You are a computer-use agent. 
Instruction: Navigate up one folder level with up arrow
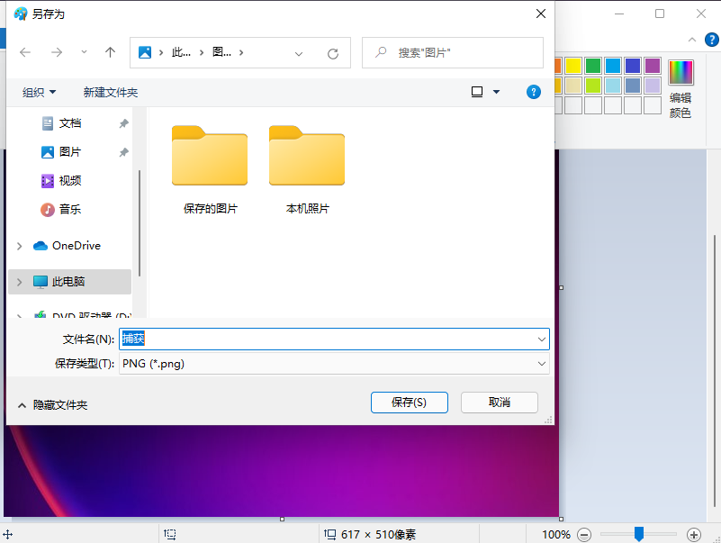(x=109, y=52)
